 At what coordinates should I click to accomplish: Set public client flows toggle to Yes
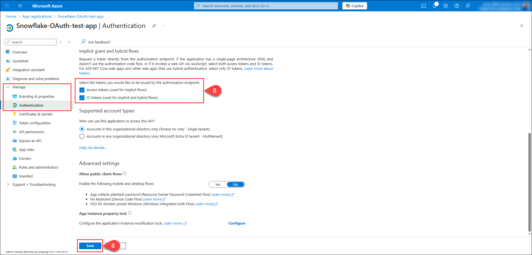[218, 184]
